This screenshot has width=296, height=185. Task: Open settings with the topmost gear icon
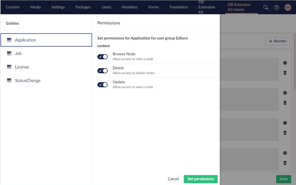coord(285,63)
